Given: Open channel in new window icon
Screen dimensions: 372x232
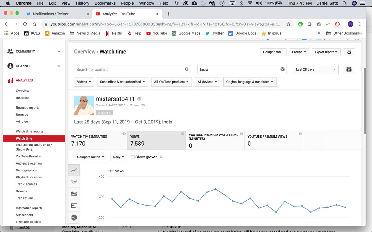Looking at the screenshot, I should 139,99.
